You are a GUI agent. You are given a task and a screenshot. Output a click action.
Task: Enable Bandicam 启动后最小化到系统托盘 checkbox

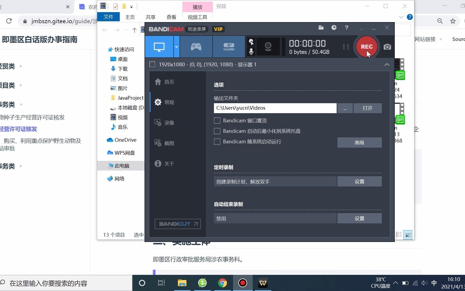pos(217,131)
